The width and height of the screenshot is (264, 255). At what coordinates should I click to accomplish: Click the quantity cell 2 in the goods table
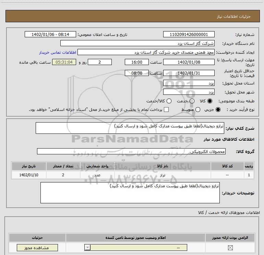pyautogui.click(x=63, y=175)
